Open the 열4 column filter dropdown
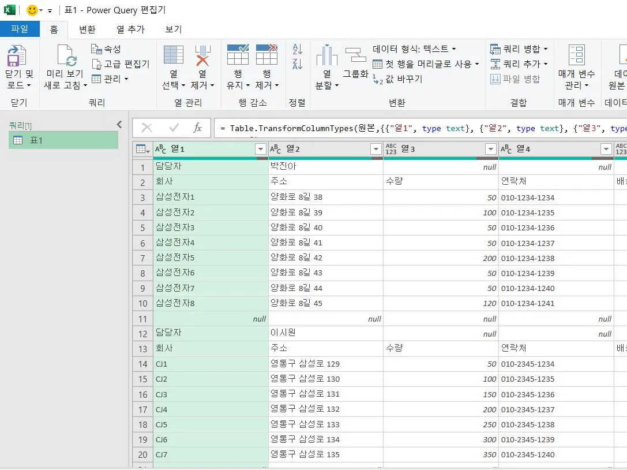 pos(606,150)
